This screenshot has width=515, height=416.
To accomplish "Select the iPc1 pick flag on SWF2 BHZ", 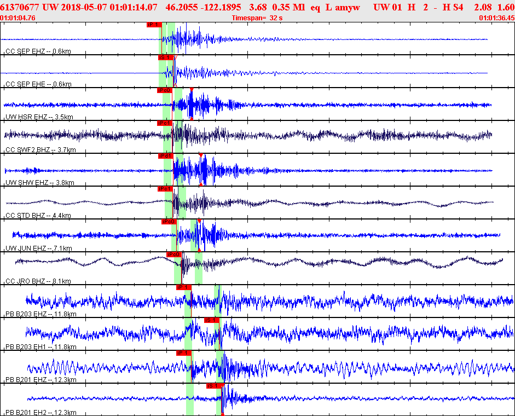I will pyautogui.click(x=165, y=123).
